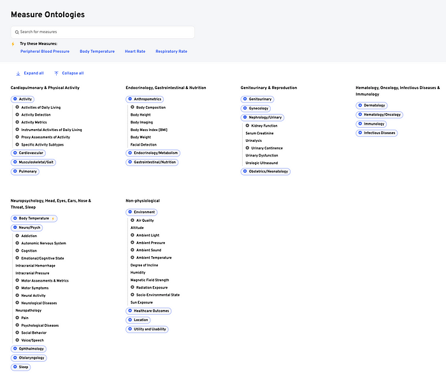Click the Expand all download icon
This screenshot has width=446, height=377.
coord(18,73)
